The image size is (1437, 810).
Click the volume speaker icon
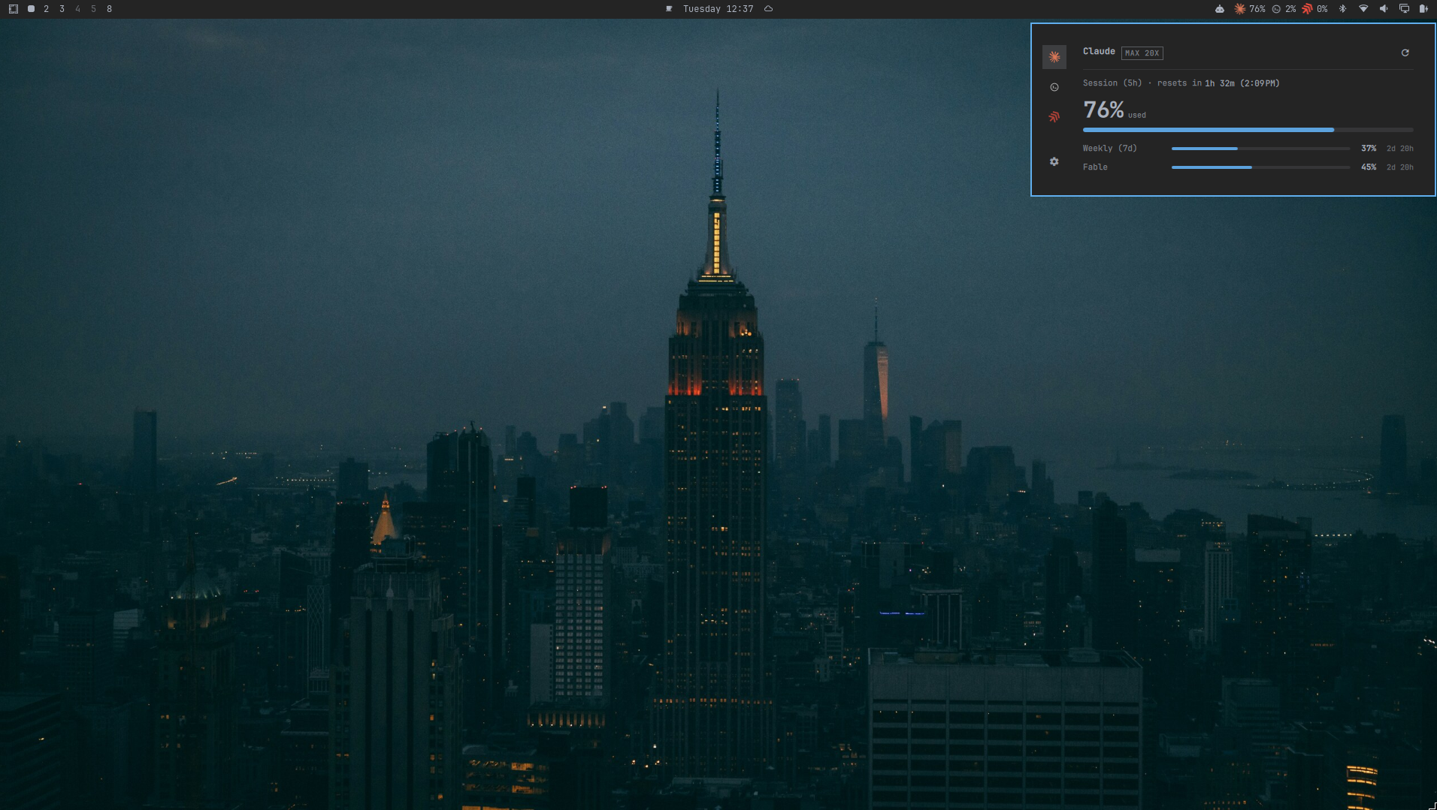pos(1384,9)
